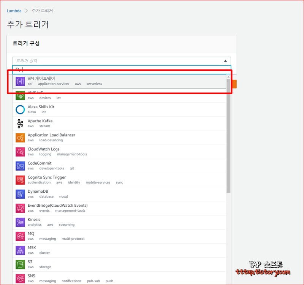This screenshot has width=304, height=285.
Task: Choose CodeCommit trigger option
Action: coord(119,166)
